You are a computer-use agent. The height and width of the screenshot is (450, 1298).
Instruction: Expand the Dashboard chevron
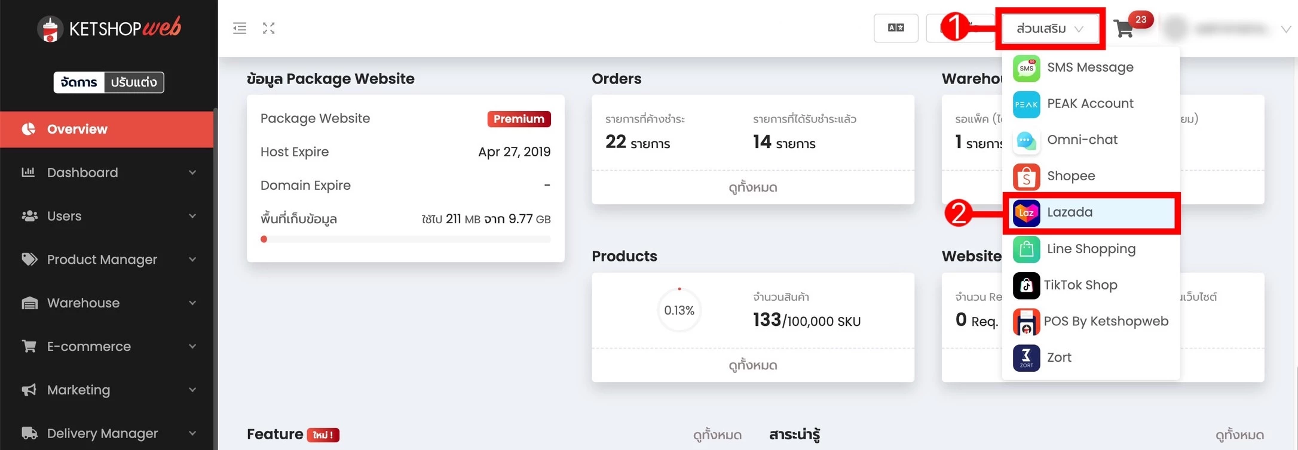click(192, 173)
